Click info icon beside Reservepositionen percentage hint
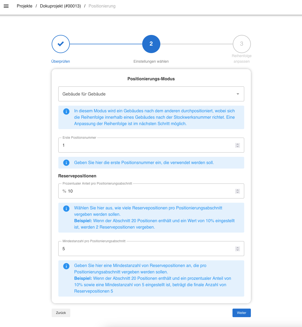This screenshot has height=327, width=302. (x=66, y=209)
